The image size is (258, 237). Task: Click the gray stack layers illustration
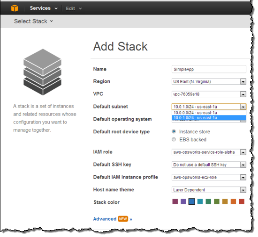pos(42,72)
